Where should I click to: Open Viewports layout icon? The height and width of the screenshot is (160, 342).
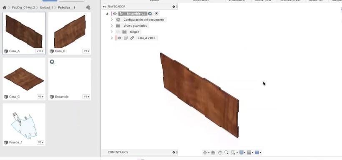(257, 153)
